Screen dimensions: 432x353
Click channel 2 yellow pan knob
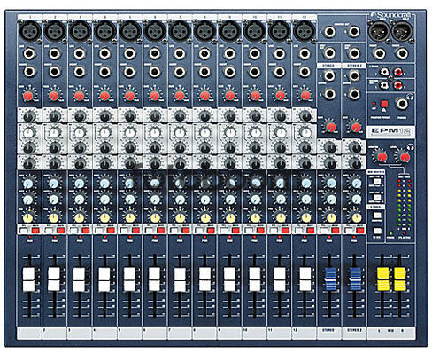53,218
